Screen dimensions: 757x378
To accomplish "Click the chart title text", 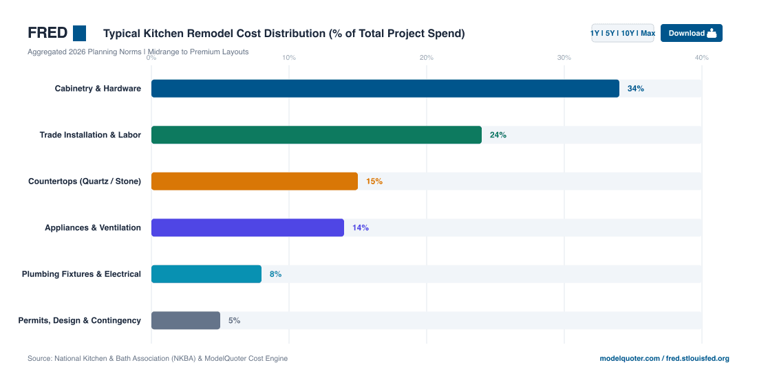I will (284, 33).
